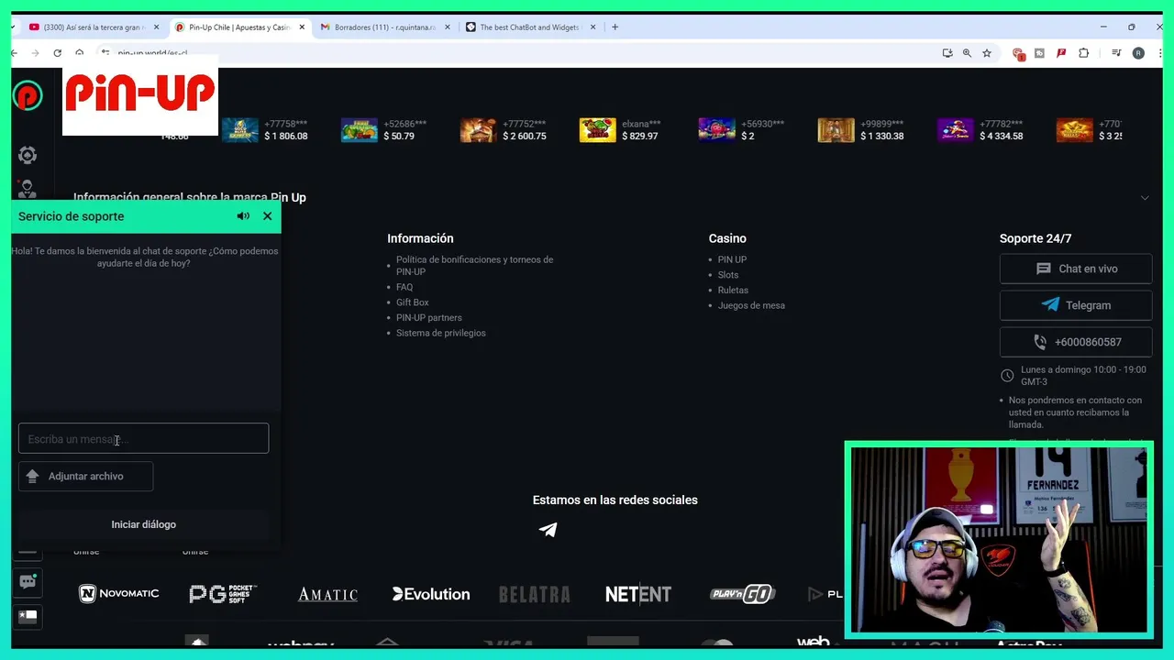
Task: Open the browser extensions puzzle icon
Action: tap(1083, 53)
